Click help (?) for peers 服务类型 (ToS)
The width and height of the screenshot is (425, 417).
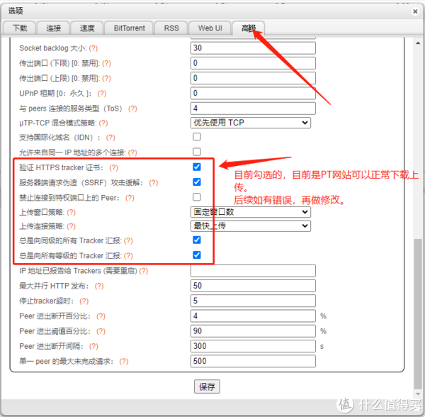coord(132,109)
